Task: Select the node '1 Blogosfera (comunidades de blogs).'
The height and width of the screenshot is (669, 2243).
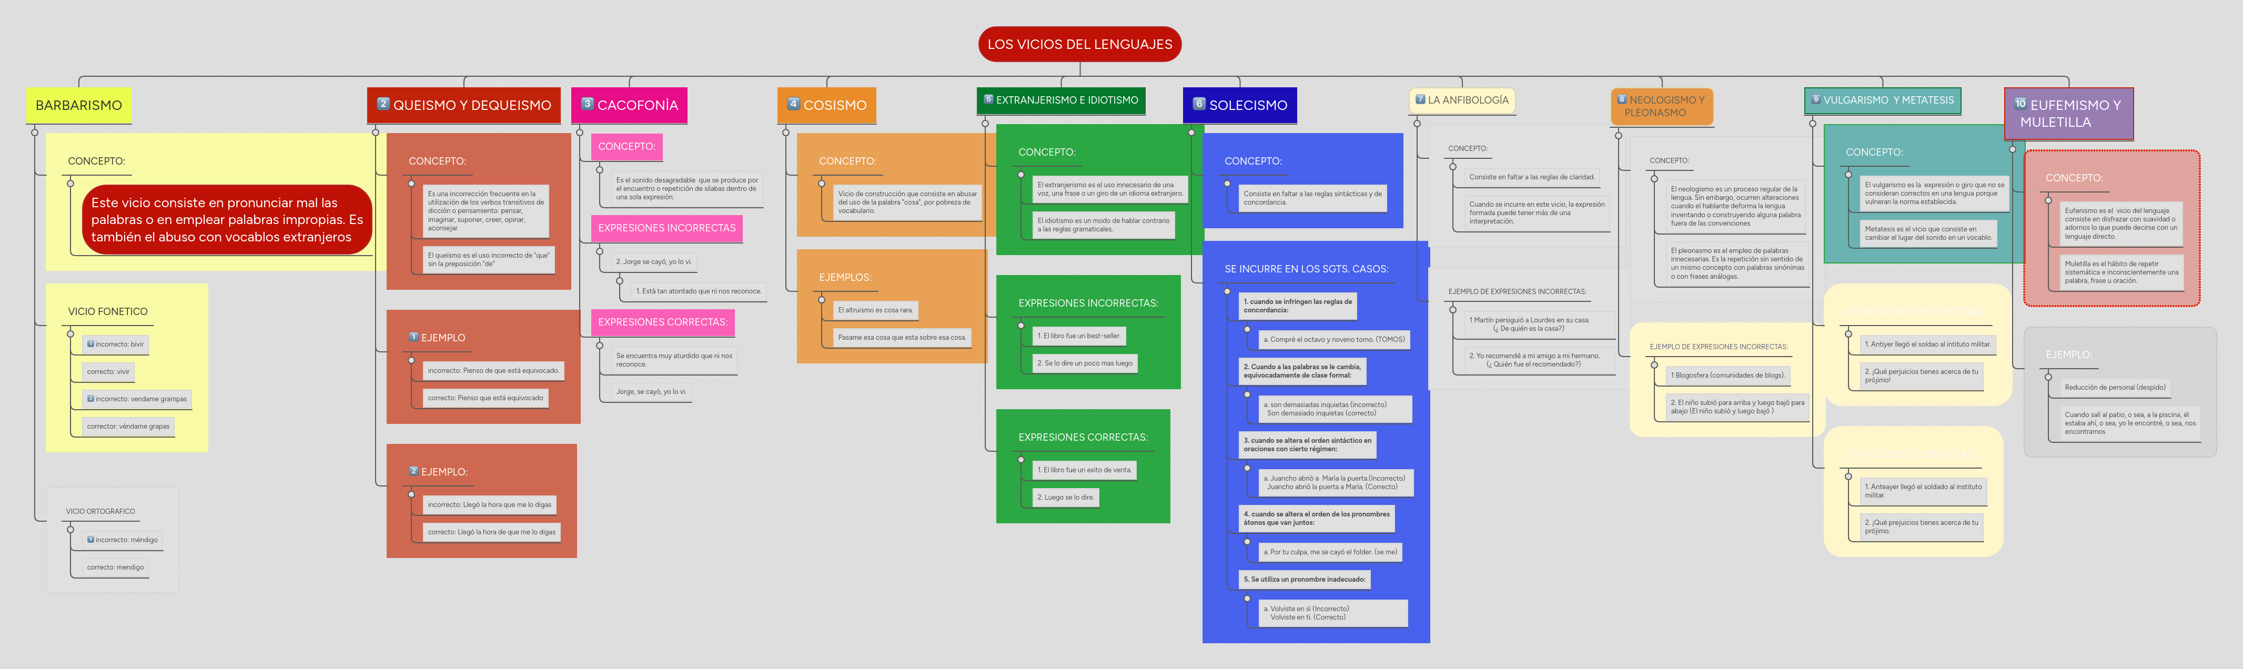Action: [1729, 376]
